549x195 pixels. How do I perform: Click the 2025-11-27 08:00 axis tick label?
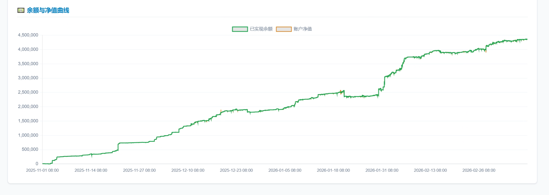(x=139, y=170)
